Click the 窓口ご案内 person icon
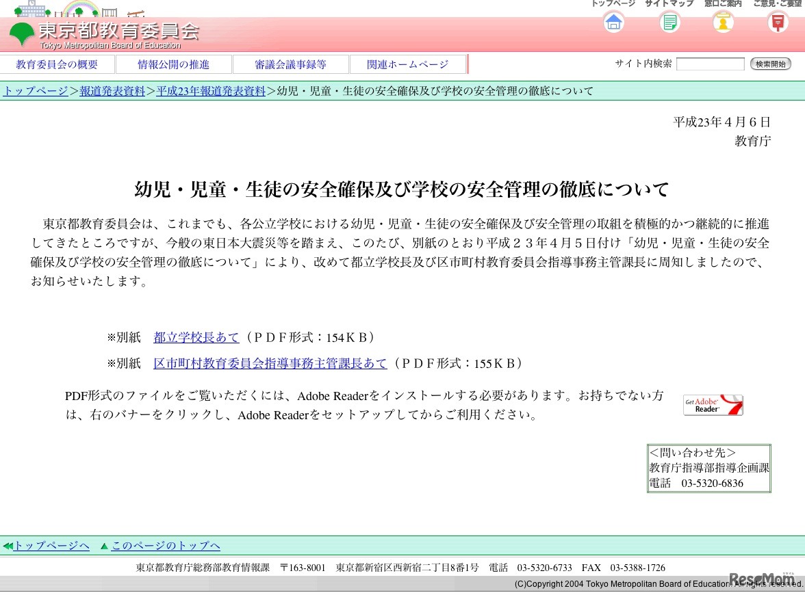Screen dimensions: 805x595 (724, 23)
